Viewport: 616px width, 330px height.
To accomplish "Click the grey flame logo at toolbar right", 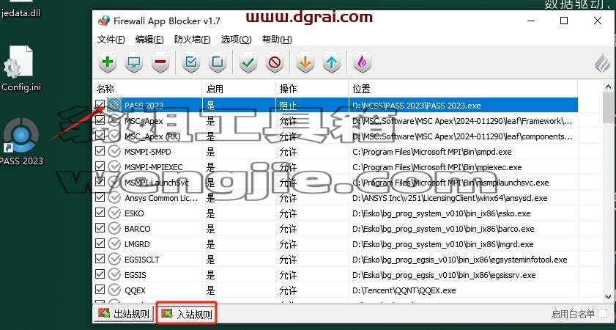I will point(603,63).
